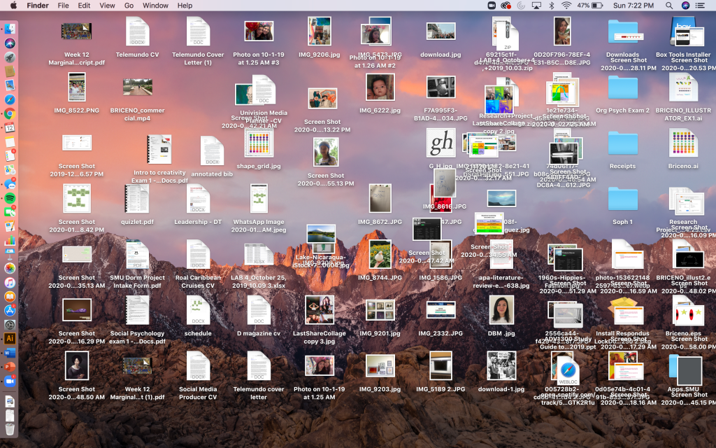
Task: Select the Receipts folder
Action: (622, 143)
